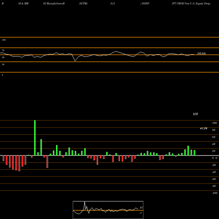Click the RSI value label 50.66
This screenshot has width=219, height=219.
pos(201,53)
